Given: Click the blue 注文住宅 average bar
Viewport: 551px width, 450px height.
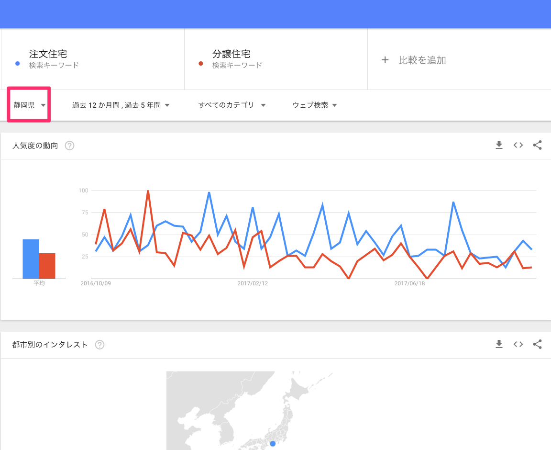Looking at the screenshot, I should coord(31,259).
